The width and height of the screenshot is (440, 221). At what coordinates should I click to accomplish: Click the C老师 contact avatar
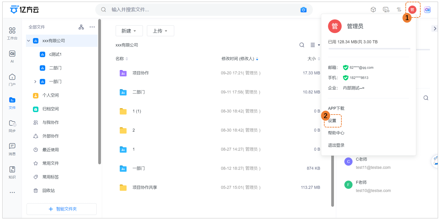348,162
